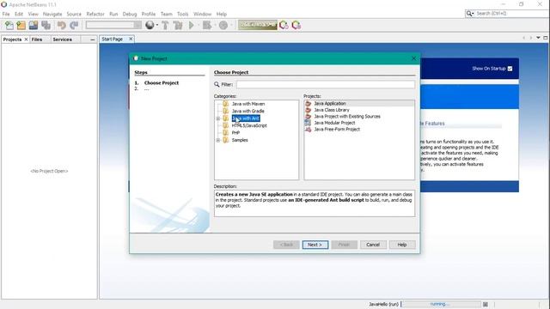
Task: Click the stop icon beside progress bar
Action: click(x=485, y=305)
